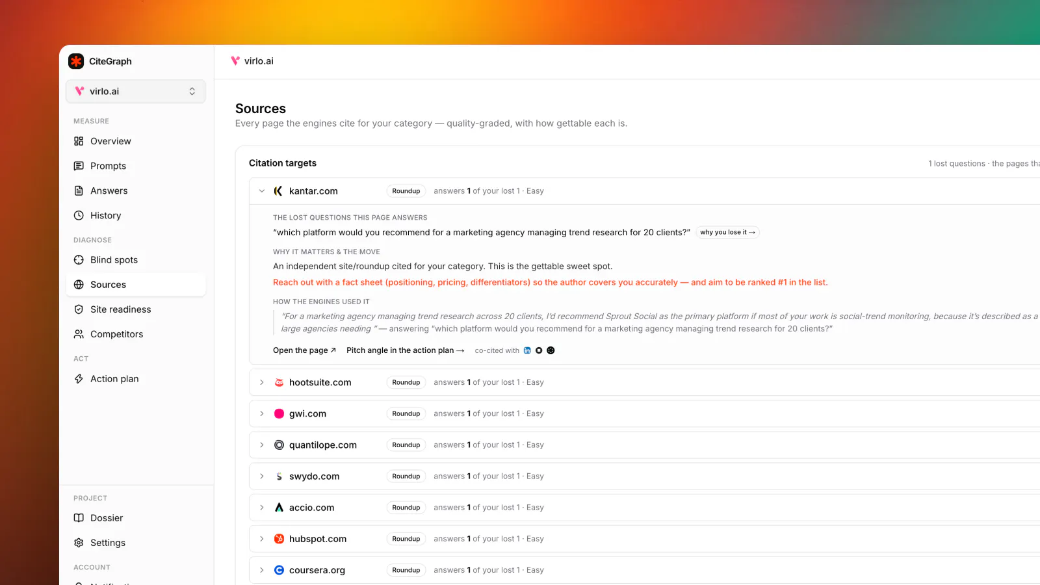Click the gwi.com pink circle favicon
The height and width of the screenshot is (585, 1040).
pos(279,413)
